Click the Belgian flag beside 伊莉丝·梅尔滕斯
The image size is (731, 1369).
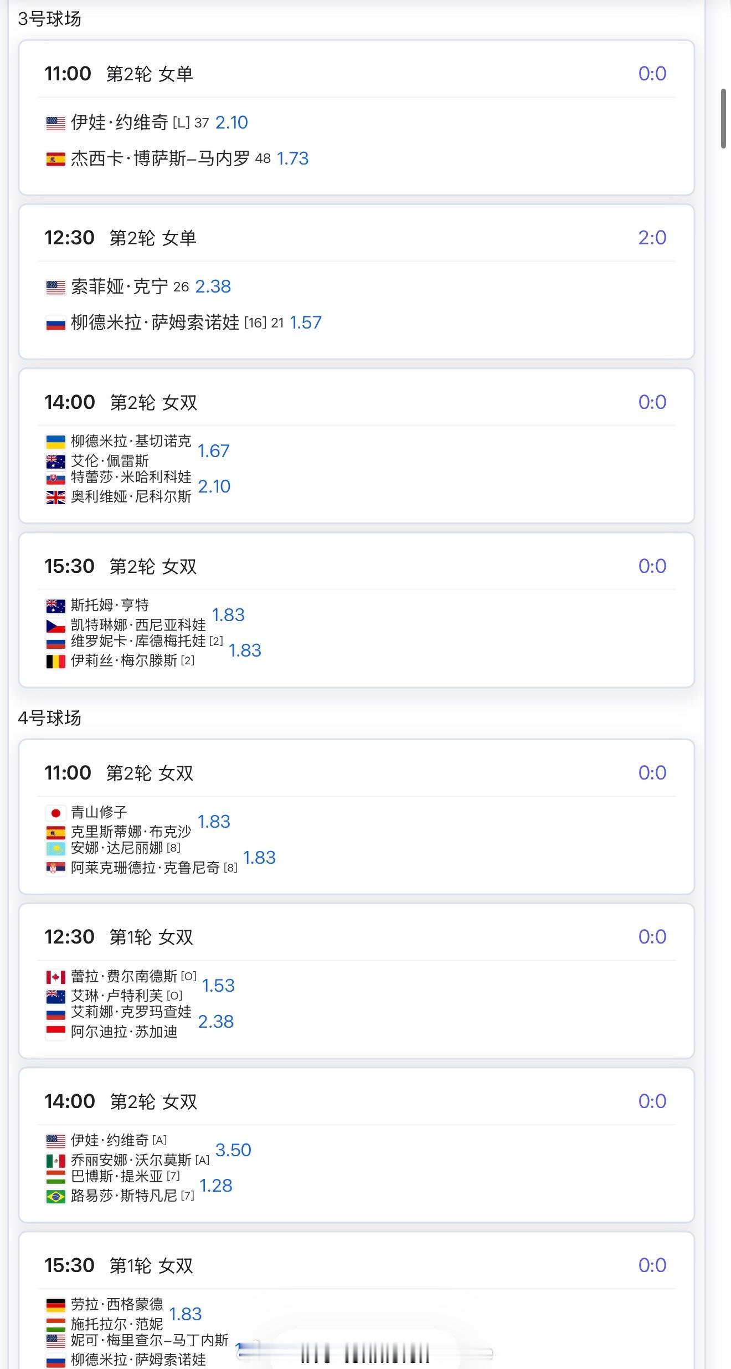coord(55,661)
